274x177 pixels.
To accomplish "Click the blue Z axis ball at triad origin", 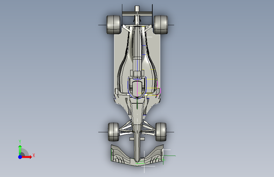I will [x=20, y=157].
